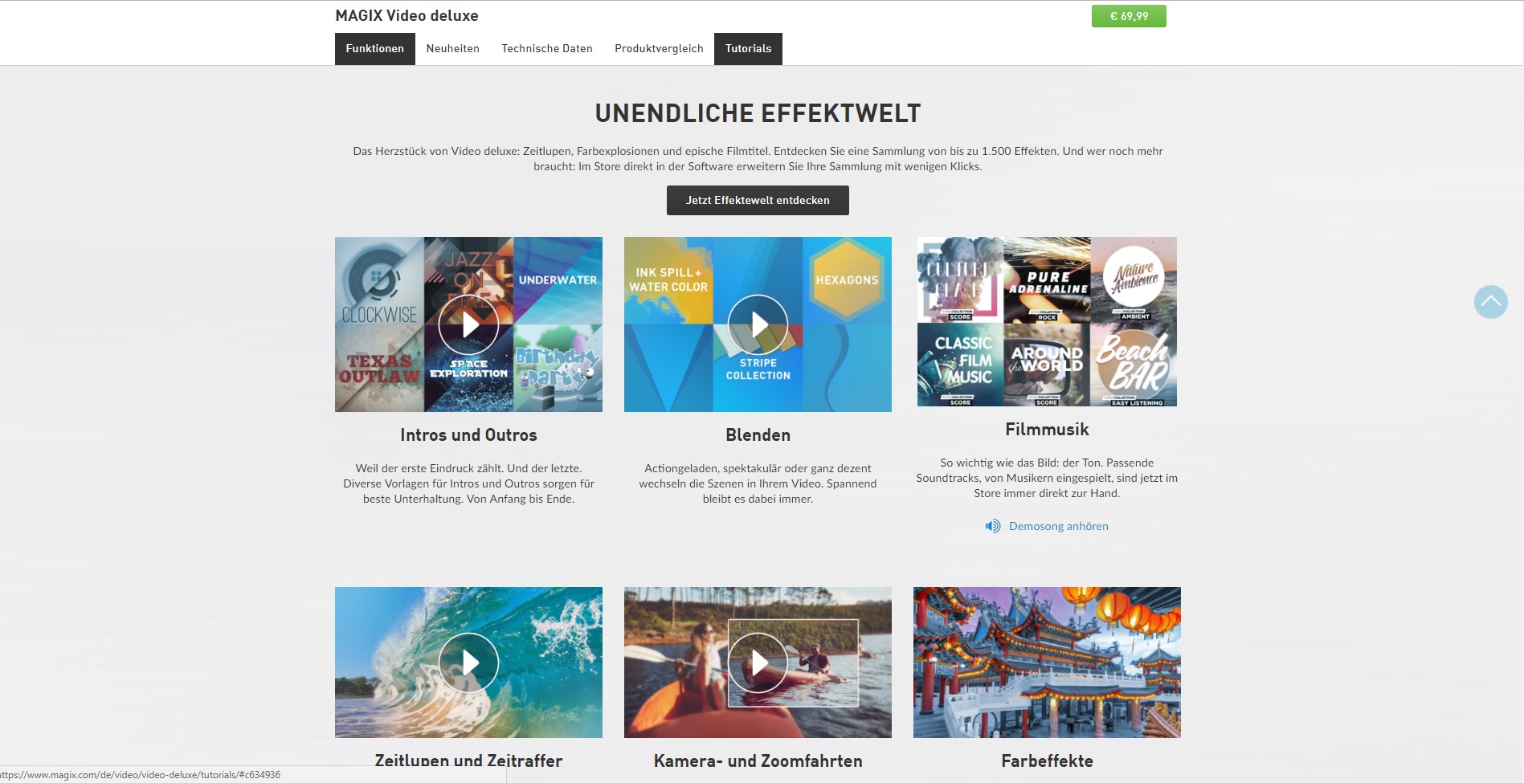Click the green € 69,99 price button
Screen dimensions: 1524x783
(1129, 16)
